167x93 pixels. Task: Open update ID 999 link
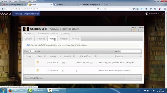coord(64,63)
